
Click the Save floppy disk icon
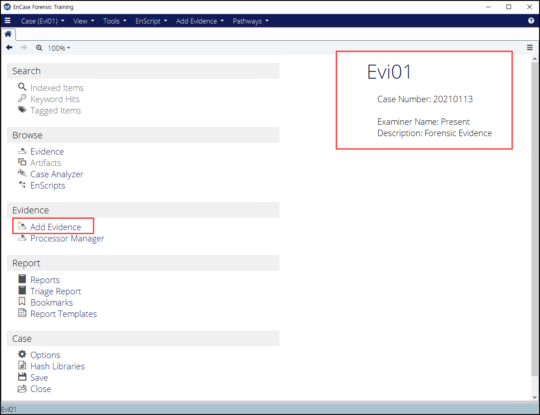[22, 377]
